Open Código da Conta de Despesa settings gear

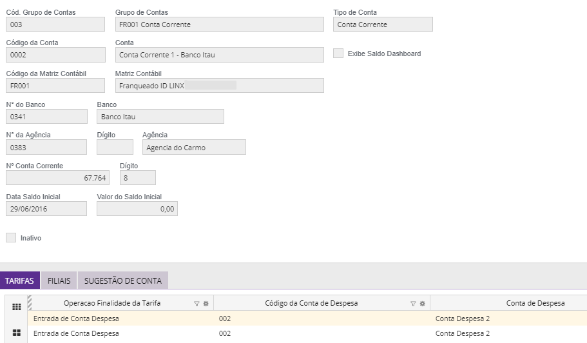(x=422, y=303)
